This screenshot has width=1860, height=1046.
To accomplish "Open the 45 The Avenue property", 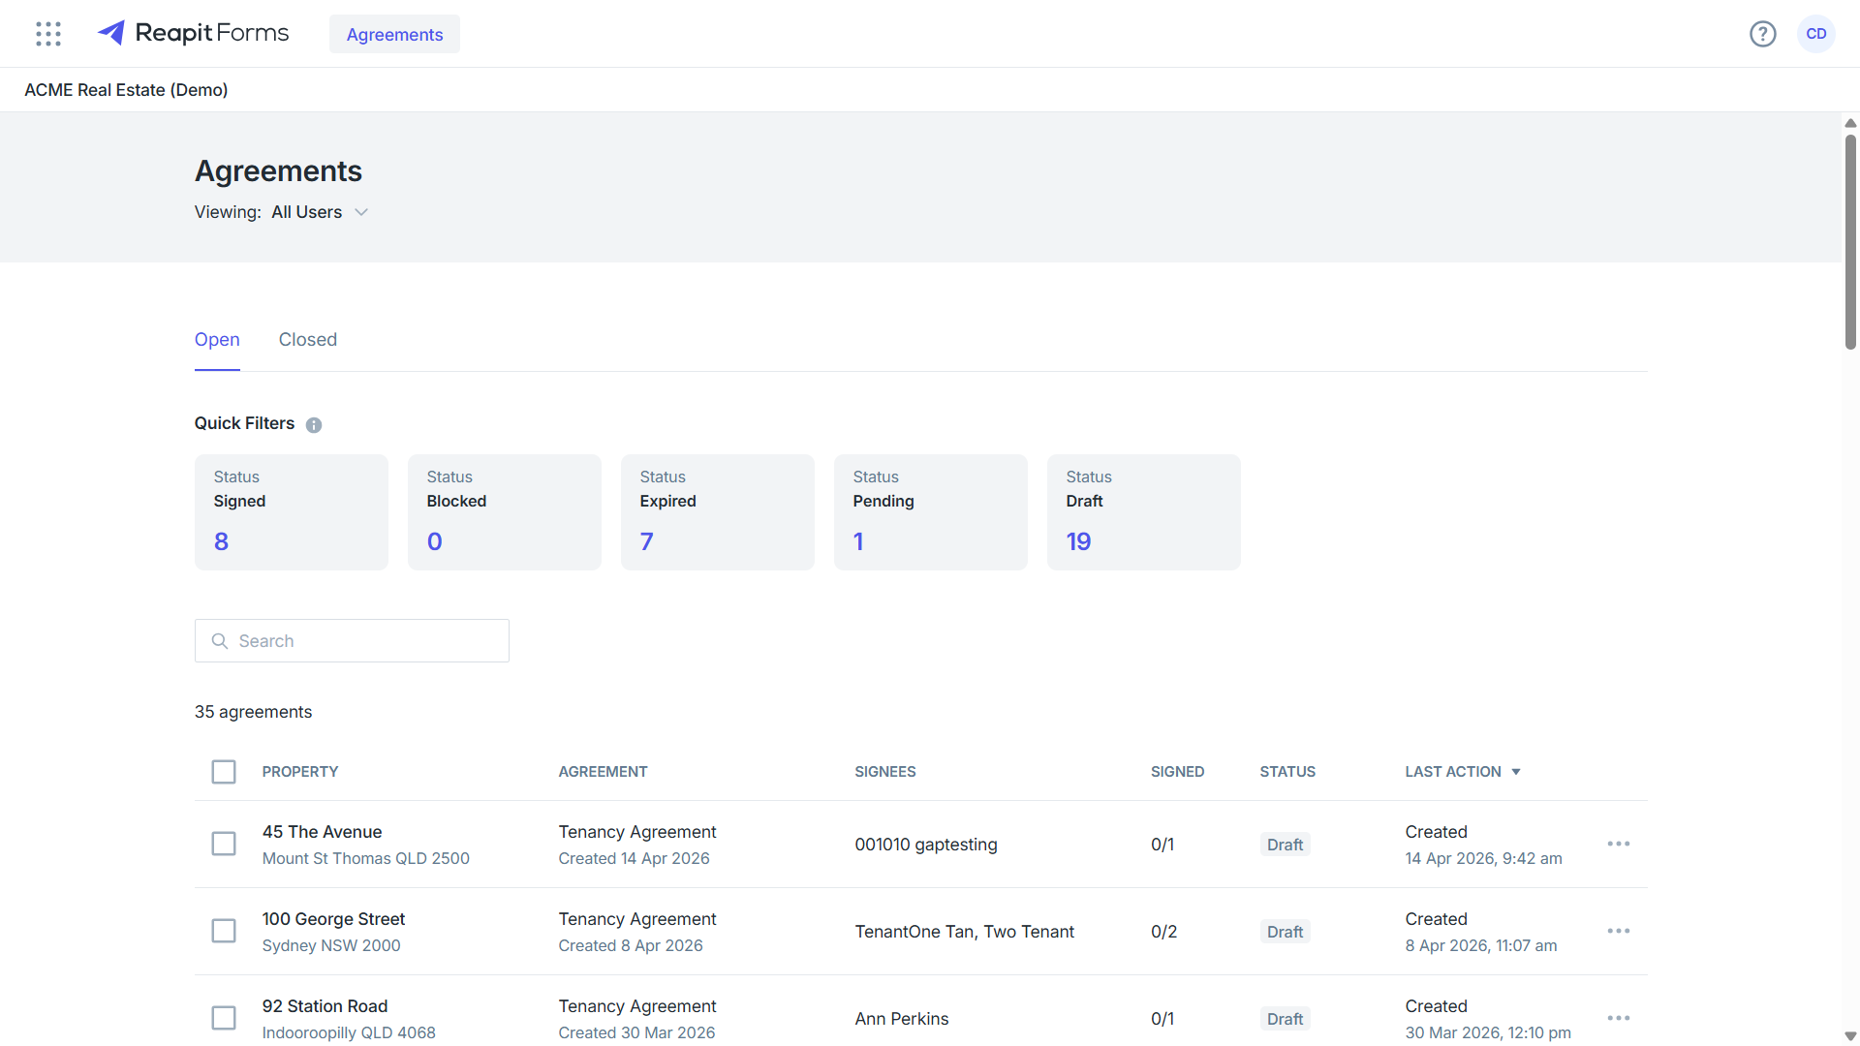I will click(322, 832).
